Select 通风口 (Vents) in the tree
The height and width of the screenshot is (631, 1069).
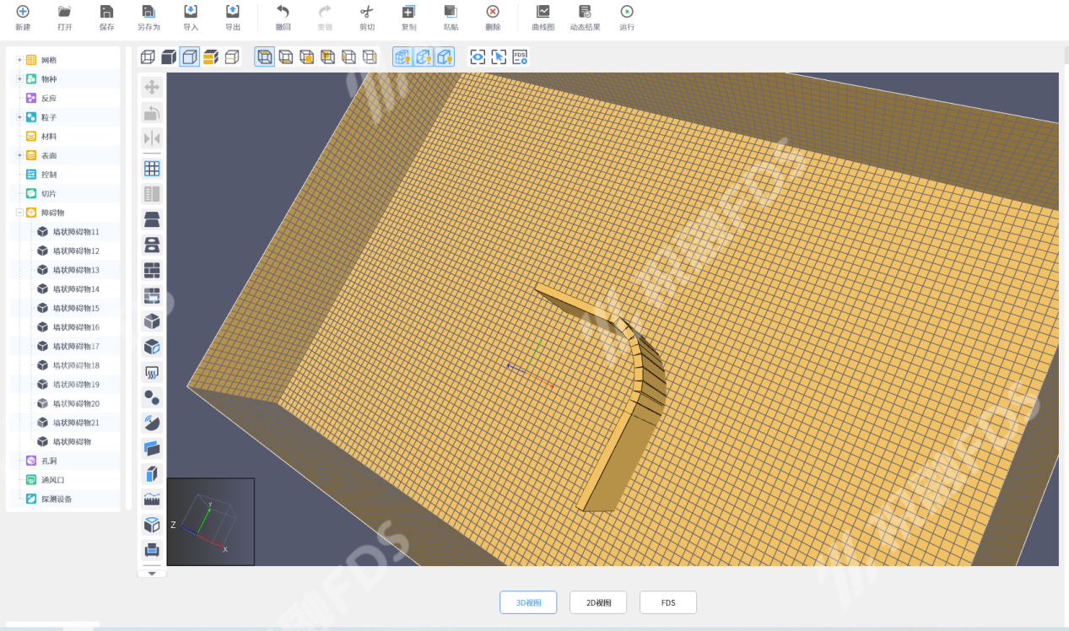pos(52,480)
